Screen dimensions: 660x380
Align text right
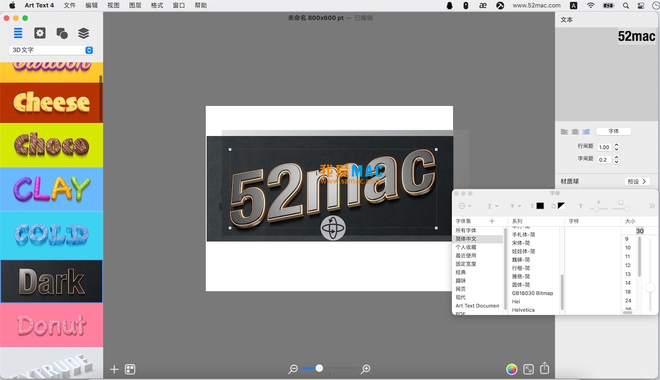coord(586,132)
